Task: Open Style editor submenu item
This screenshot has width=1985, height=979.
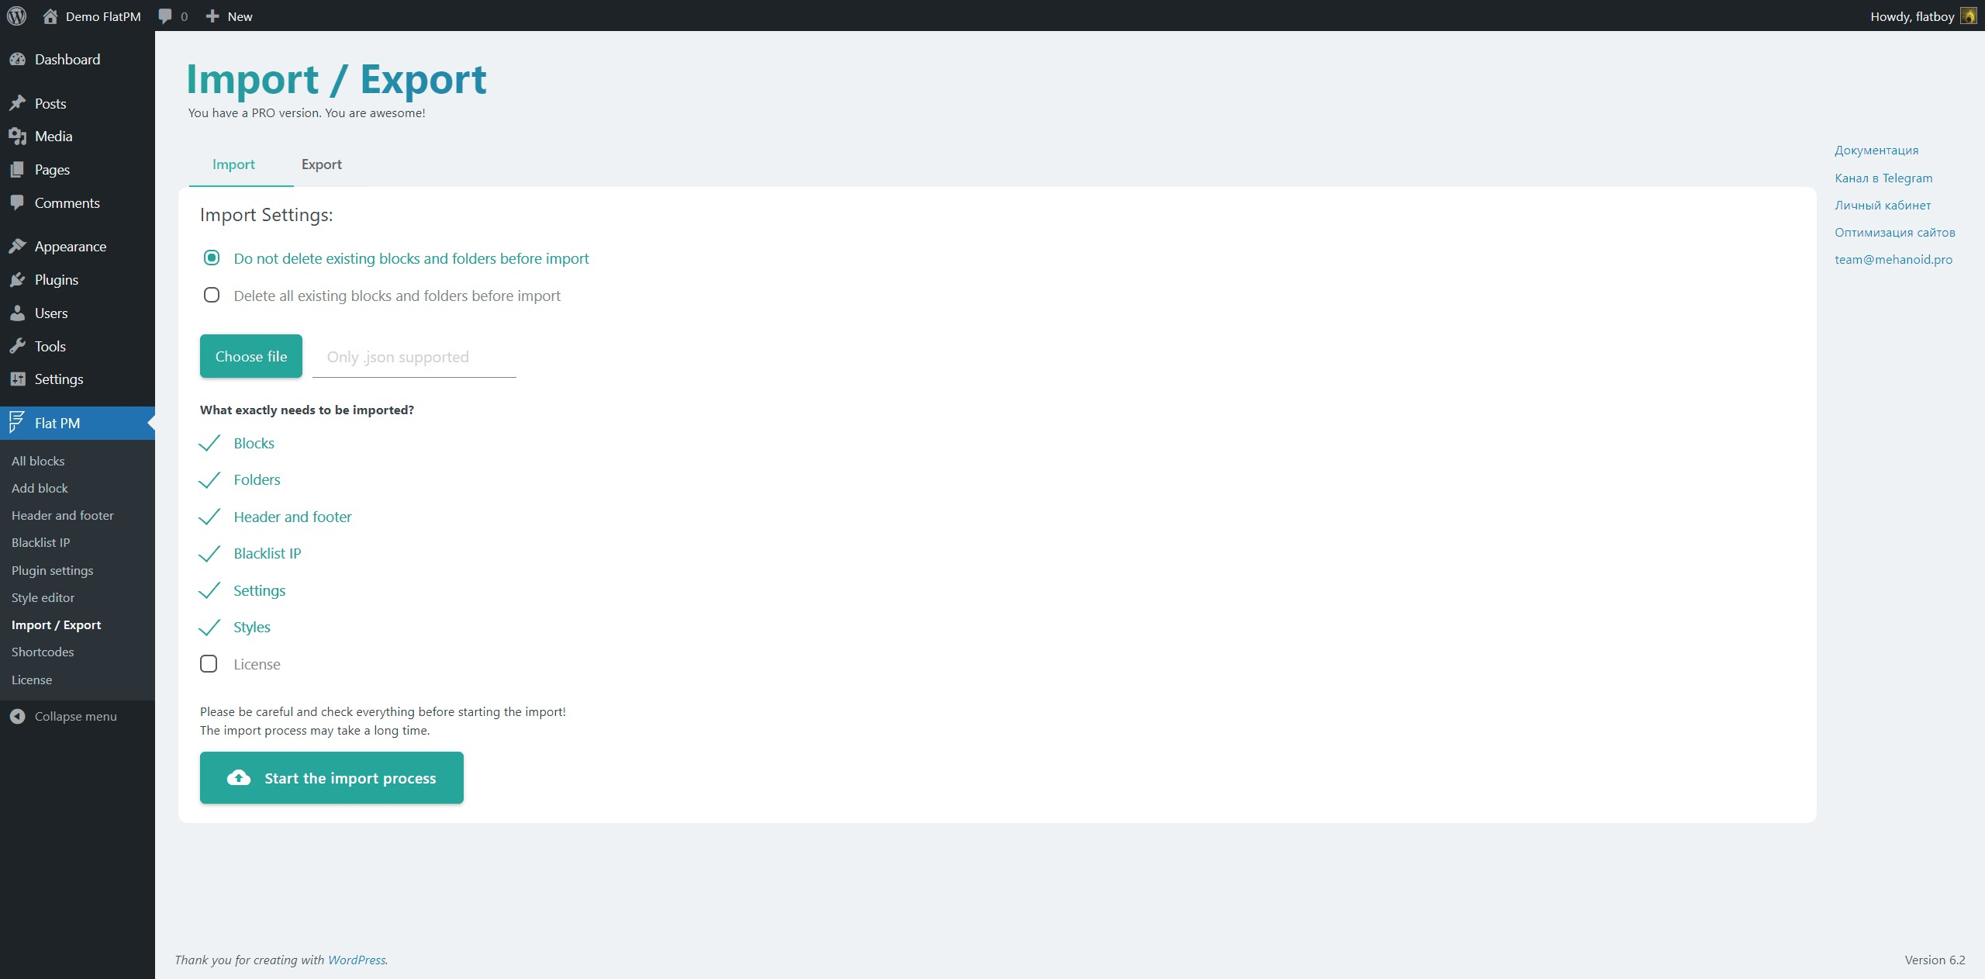Action: [x=43, y=597]
